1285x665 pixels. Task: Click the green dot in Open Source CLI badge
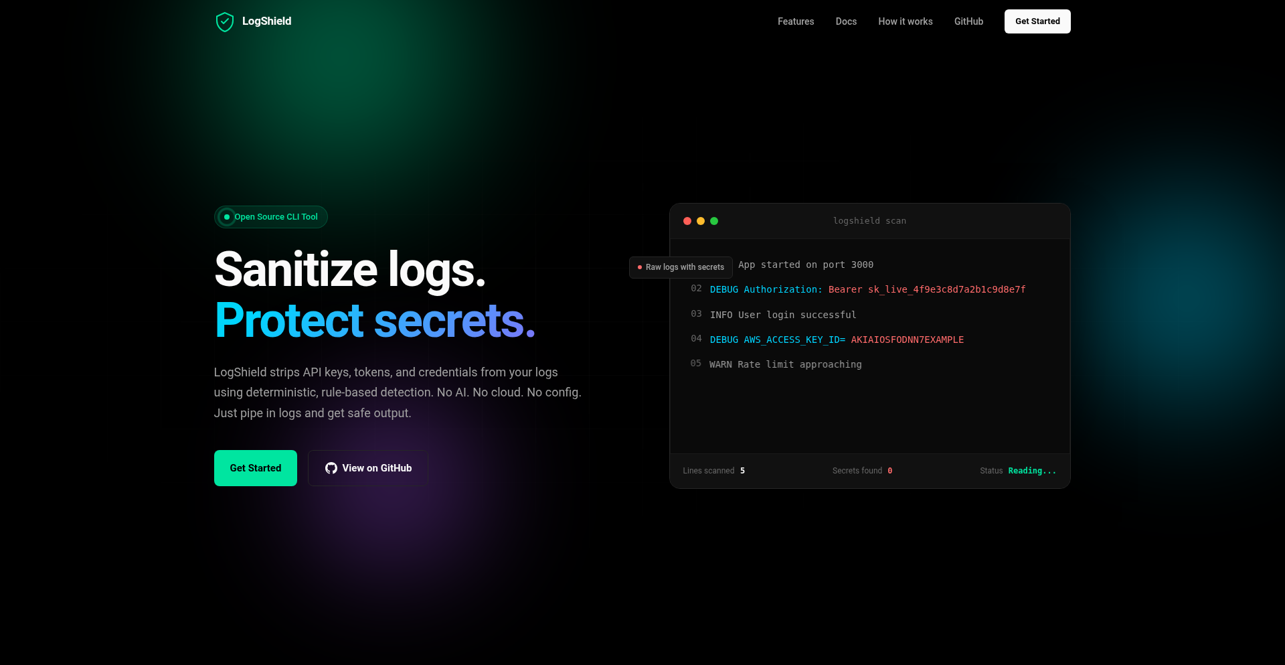(228, 217)
